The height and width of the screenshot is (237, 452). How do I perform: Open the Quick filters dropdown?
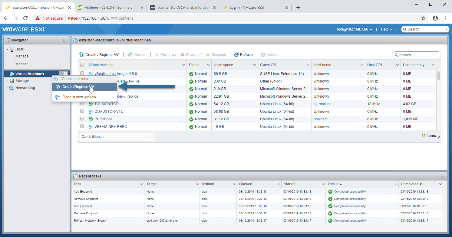(117, 137)
